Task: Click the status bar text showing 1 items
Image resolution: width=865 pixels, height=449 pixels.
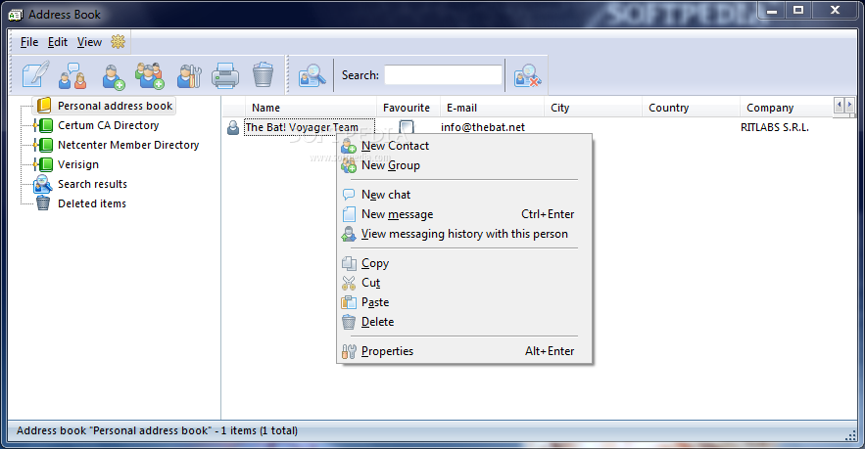Action: (x=157, y=430)
